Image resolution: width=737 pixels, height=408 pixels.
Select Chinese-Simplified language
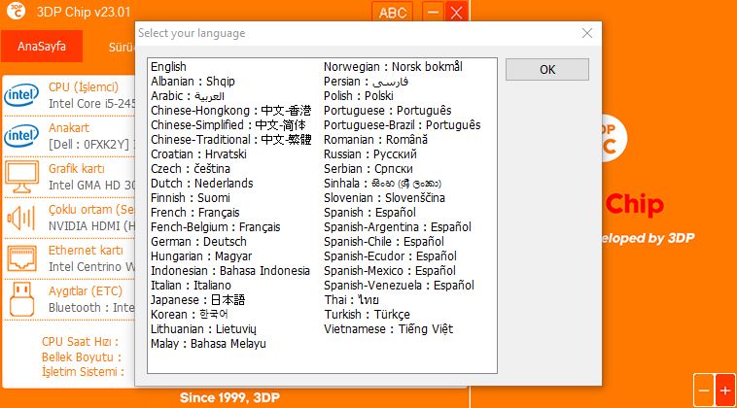click(228, 125)
